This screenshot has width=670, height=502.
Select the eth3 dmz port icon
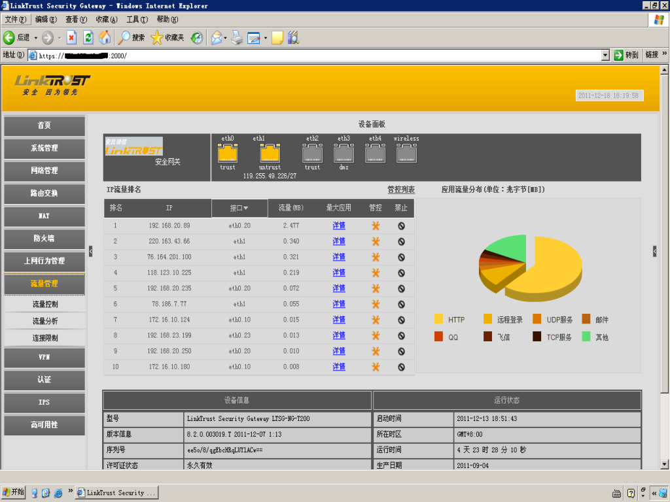(344, 153)
